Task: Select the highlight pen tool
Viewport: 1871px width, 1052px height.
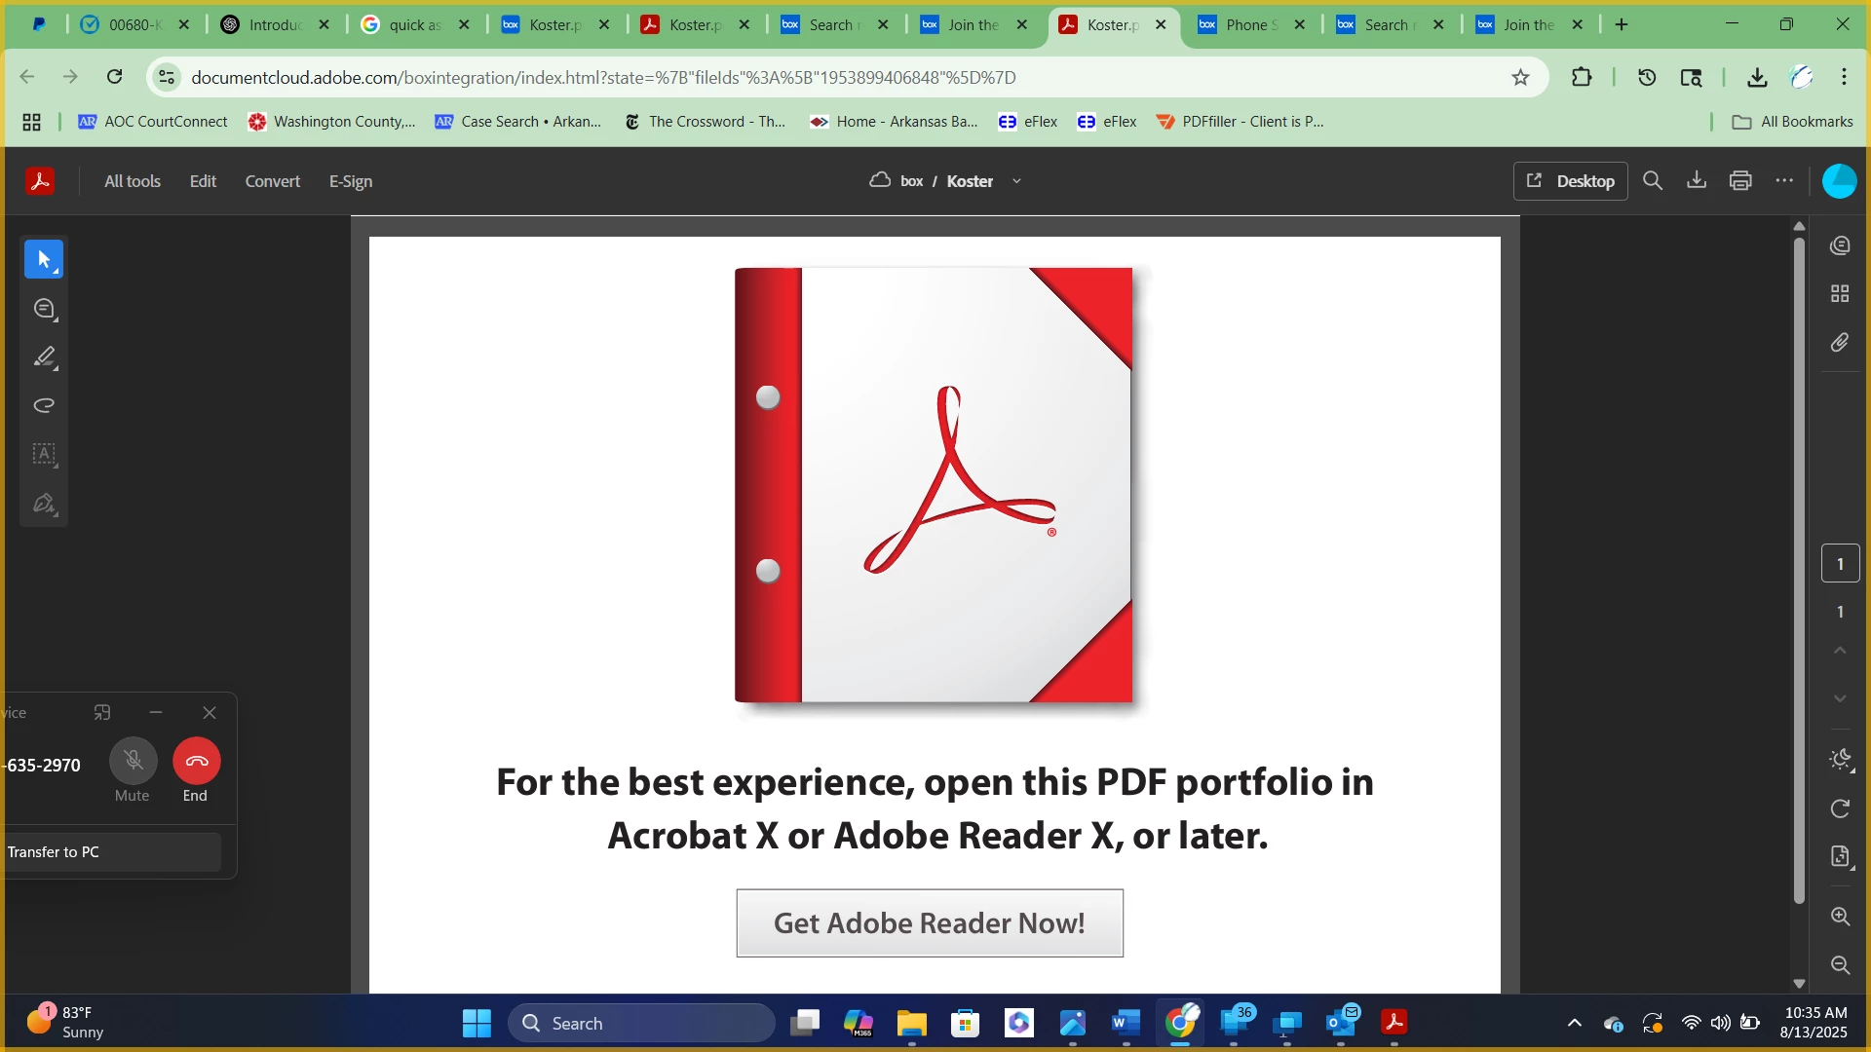Action: point(44,357)
